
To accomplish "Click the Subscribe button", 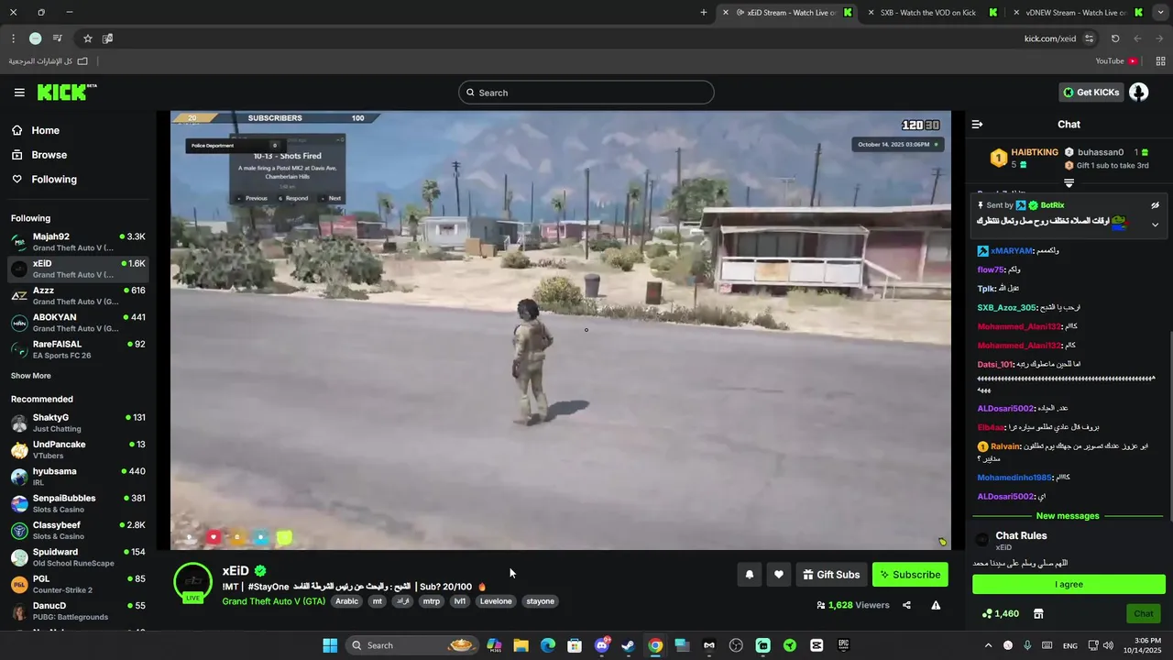I will point(910,575).
